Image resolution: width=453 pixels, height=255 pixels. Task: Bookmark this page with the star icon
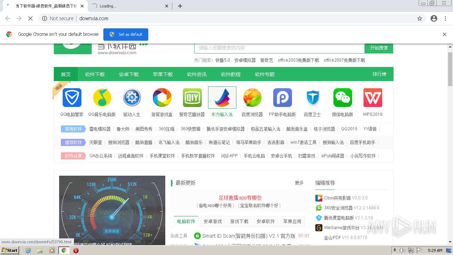pos(420,18)
